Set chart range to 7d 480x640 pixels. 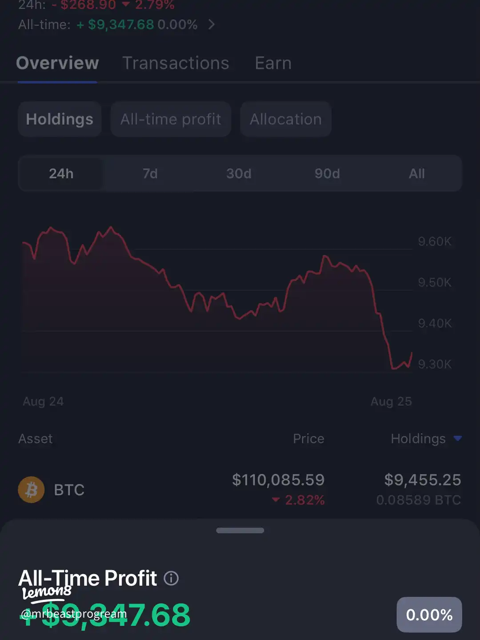tap(150, 173)
